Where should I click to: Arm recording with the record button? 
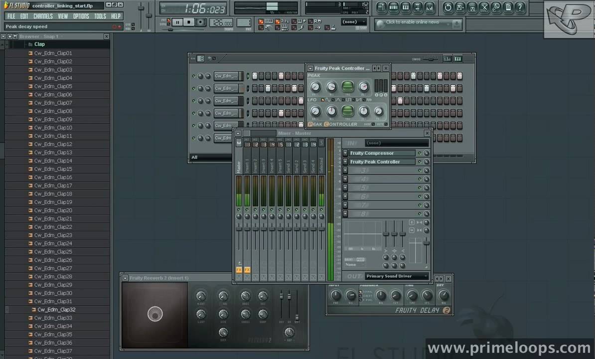pos(200,22)
